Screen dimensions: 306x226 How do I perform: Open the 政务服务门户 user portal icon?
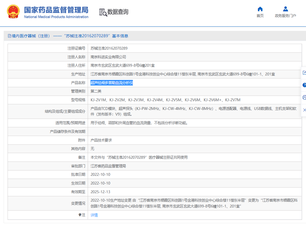click(x=285, y=9)
